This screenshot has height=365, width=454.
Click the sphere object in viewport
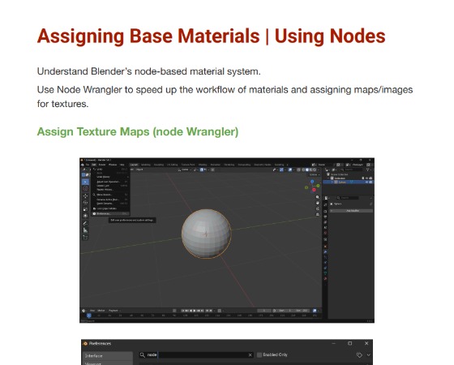coord(206,234)
